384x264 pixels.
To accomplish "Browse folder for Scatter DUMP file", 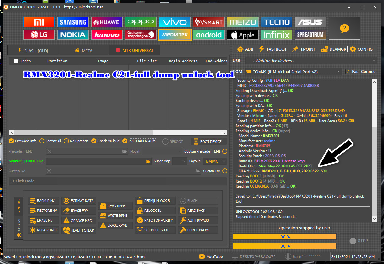I will pyautogui.click(x=148, y=161).
